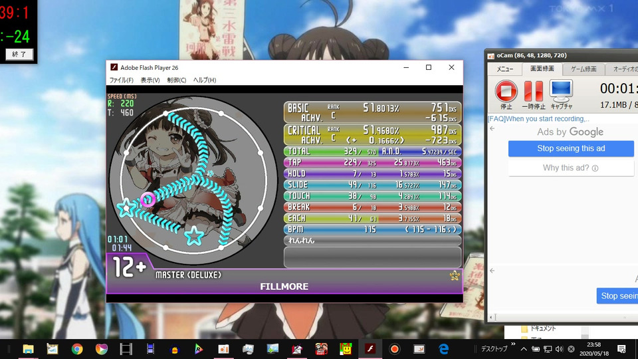Open the ファイル(F) menu in Flash Player
Screen dimensions: 638x359
coord(121,80)
